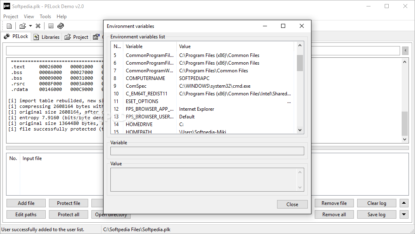Open the View menu
Screen dimensions: 415x234
[29, 17]
